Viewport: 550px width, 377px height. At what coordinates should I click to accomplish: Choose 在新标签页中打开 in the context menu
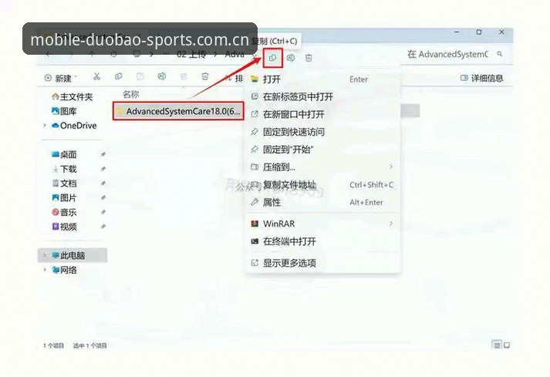pos(322,96)
